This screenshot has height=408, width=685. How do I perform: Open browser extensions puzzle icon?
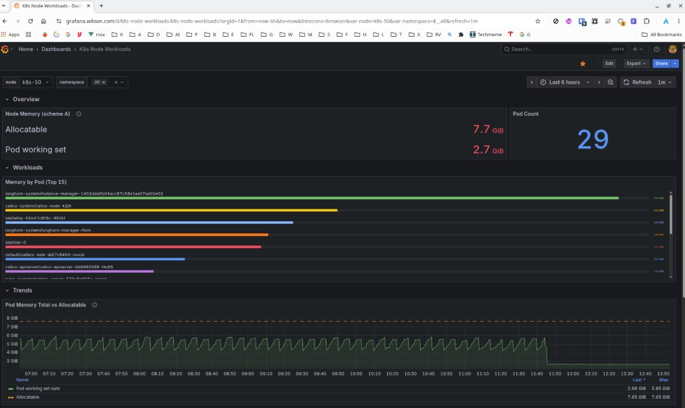pyautogui.click(x=647, y=21)
